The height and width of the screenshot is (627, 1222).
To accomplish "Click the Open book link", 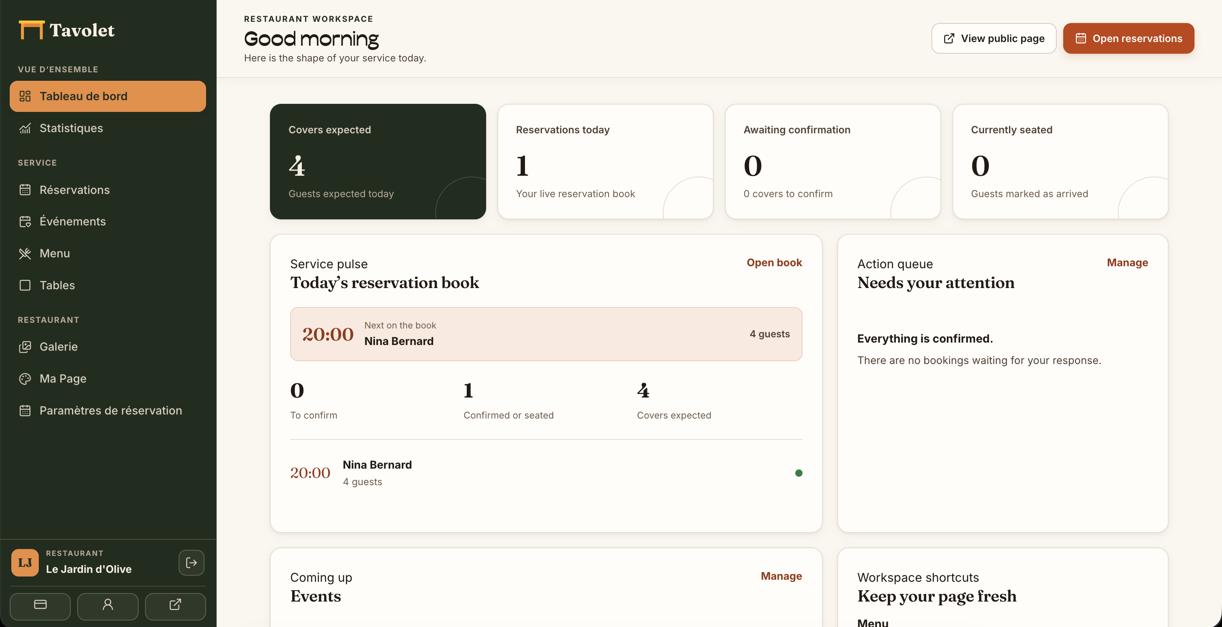I will pyautogui.click(x=774, y=263).
